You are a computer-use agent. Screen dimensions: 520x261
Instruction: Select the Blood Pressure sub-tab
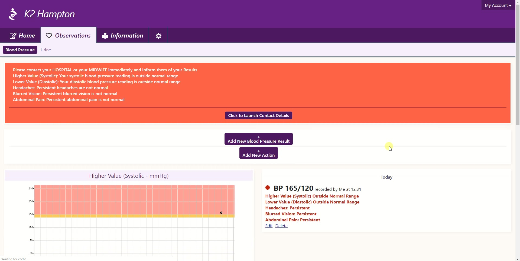(x=20, y=50)
